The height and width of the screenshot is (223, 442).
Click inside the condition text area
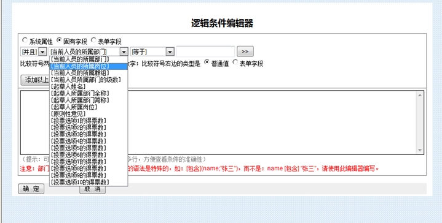pyautogui.click(x=222, y=123)
